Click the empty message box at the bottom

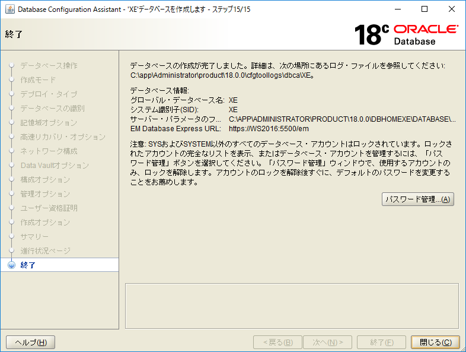coord(292,306)
